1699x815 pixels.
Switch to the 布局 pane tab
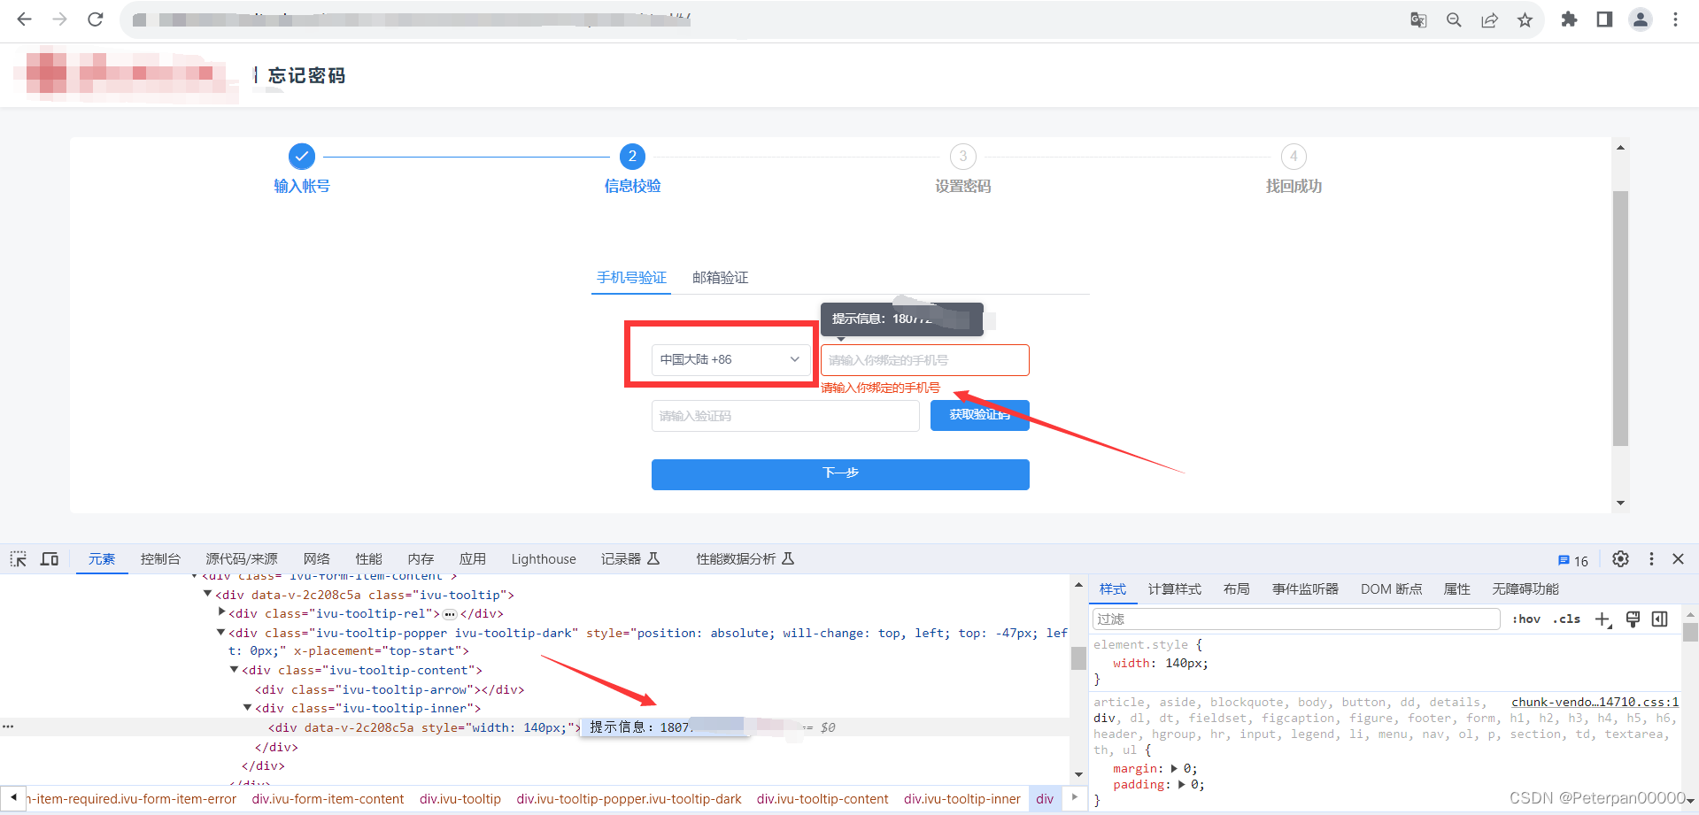pyautogui.click(x=1237, y=589)
